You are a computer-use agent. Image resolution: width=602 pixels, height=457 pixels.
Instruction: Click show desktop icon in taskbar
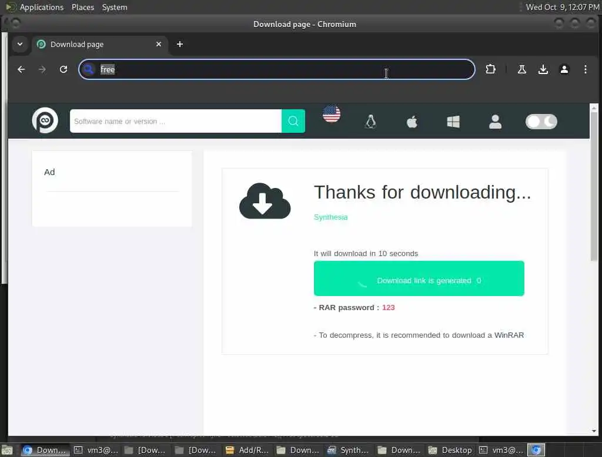point(7,450)
